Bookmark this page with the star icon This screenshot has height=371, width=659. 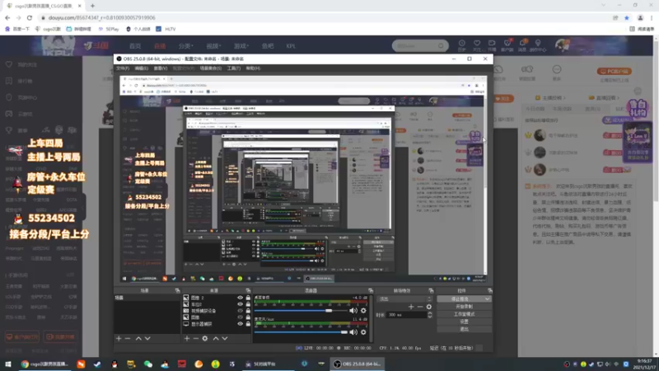point(627,17)
